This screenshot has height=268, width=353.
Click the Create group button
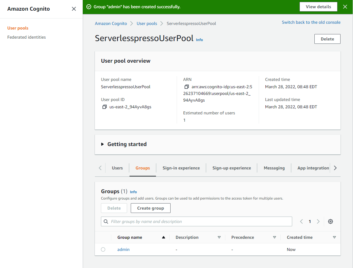(151, 208)
